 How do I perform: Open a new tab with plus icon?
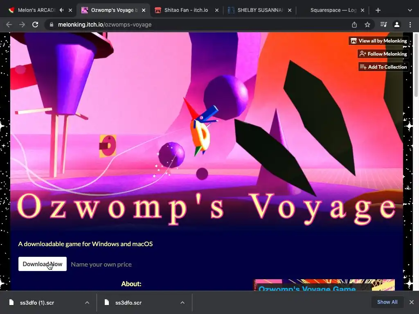(378, 10)
